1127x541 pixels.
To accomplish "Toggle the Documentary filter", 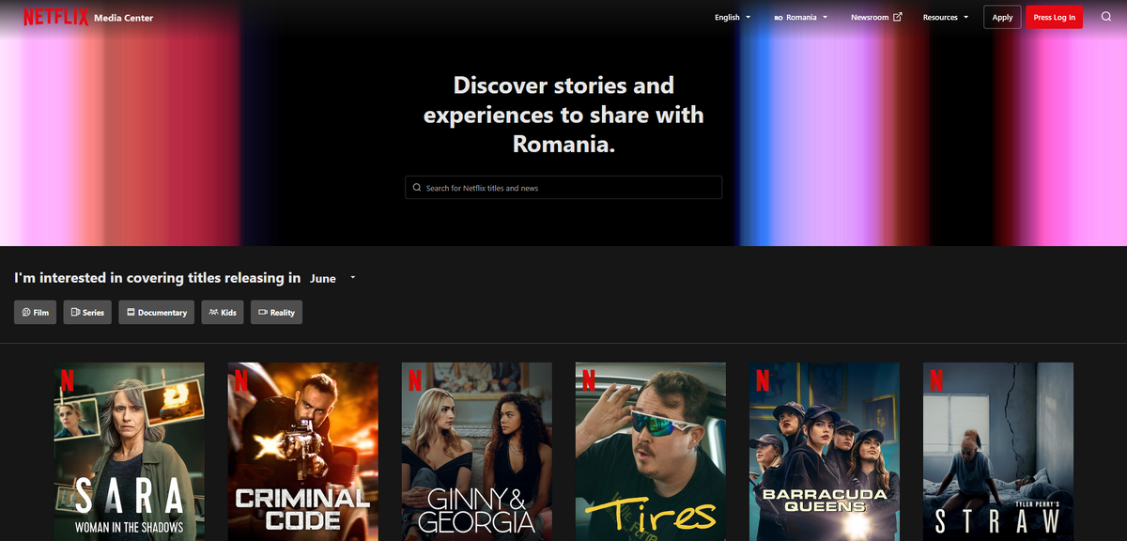I will (156, 313).
